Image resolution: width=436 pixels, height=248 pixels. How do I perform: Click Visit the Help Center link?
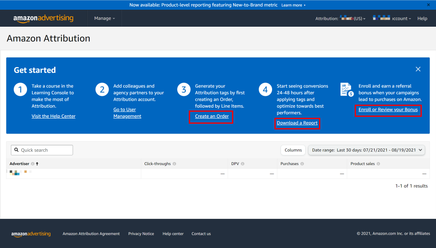click(x=53, y=116)
